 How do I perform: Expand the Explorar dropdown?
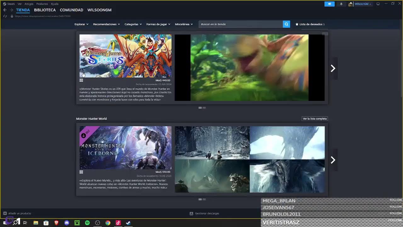click(81, 24)
